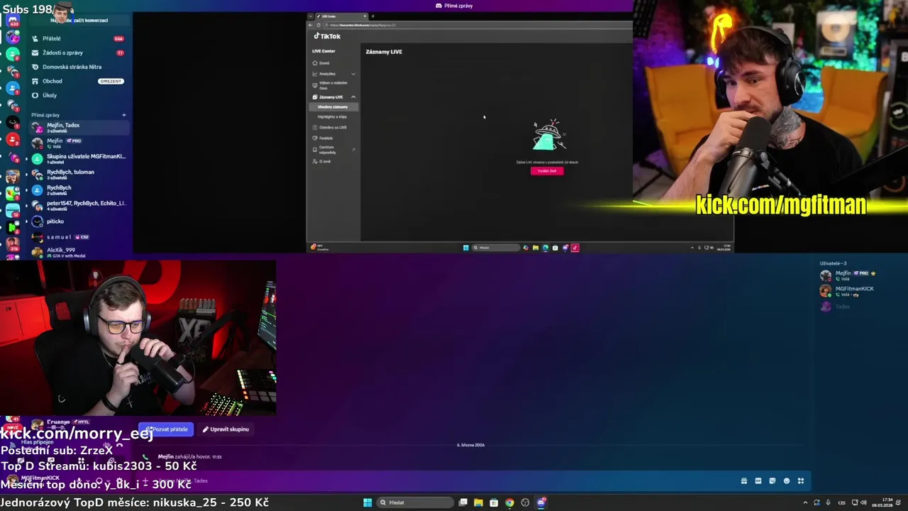Open new tab plus in shared browser
Viewport: 908px width, 511px height.
(x=373, y=16)
